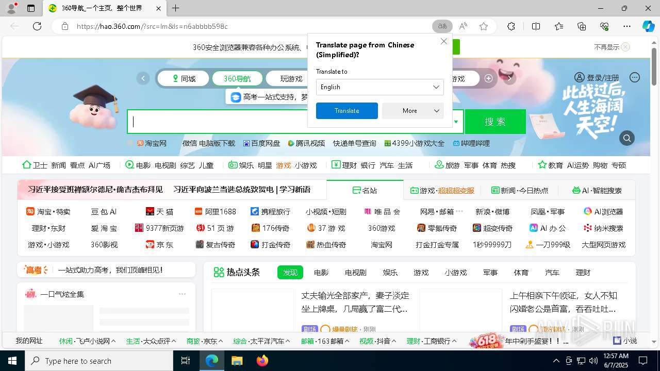660x371 pixels.
Task: Open the Favorites list icon
Action: (559, 26)
